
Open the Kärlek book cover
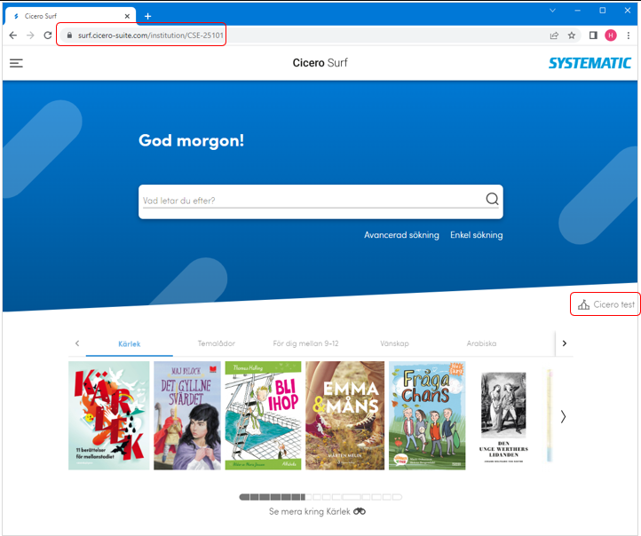(108, 415)
